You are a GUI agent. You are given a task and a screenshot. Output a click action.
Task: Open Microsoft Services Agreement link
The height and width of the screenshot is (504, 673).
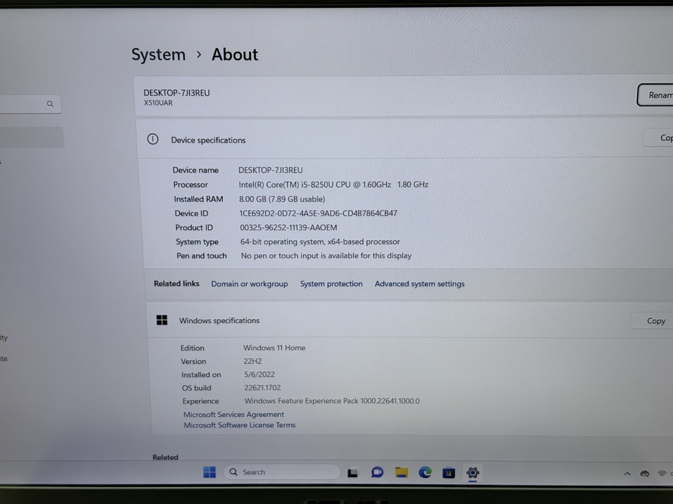coord(234,414)
